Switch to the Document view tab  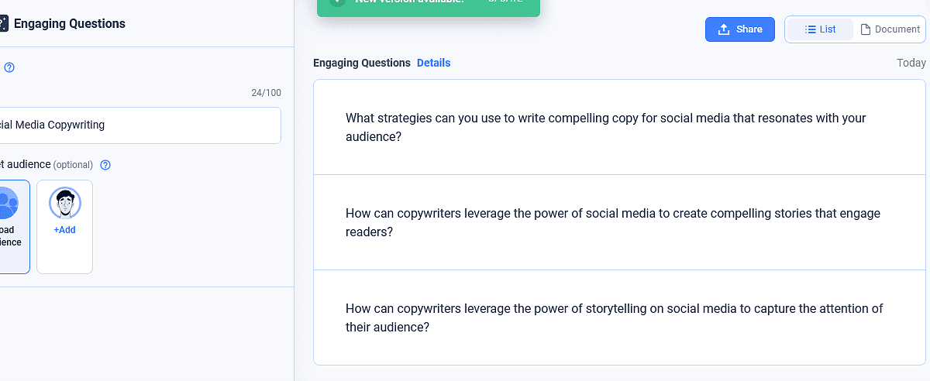890,29
